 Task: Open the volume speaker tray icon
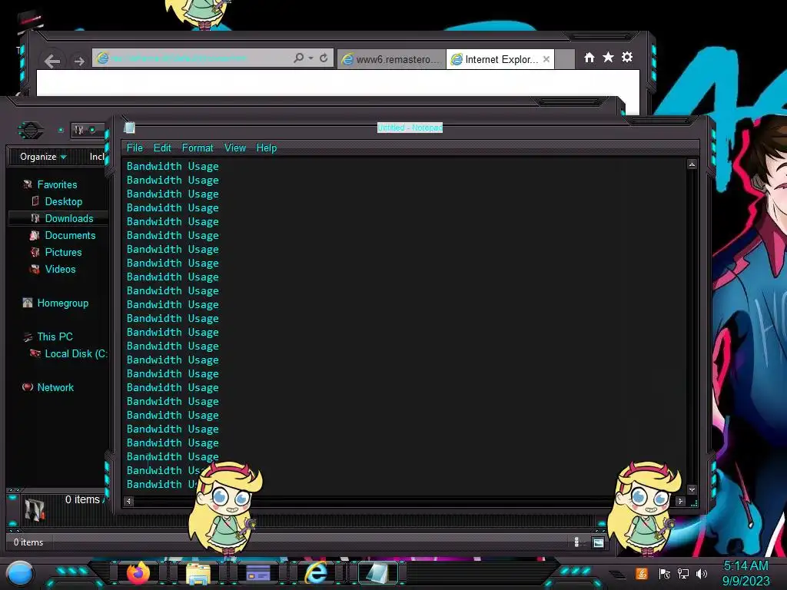click(x=702, y=574)
